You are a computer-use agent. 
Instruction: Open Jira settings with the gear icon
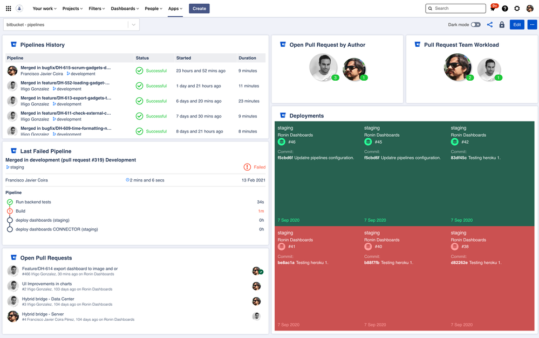point(517,8)
